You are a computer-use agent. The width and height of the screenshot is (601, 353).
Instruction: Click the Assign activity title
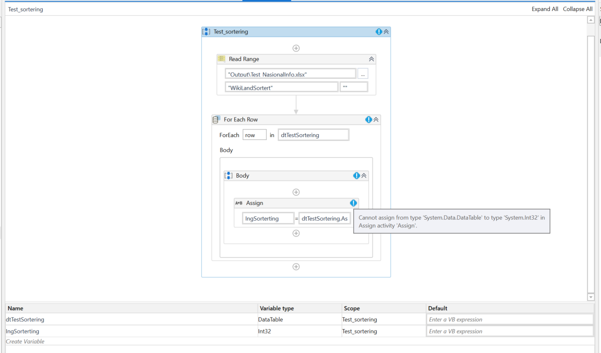point(254,203)
